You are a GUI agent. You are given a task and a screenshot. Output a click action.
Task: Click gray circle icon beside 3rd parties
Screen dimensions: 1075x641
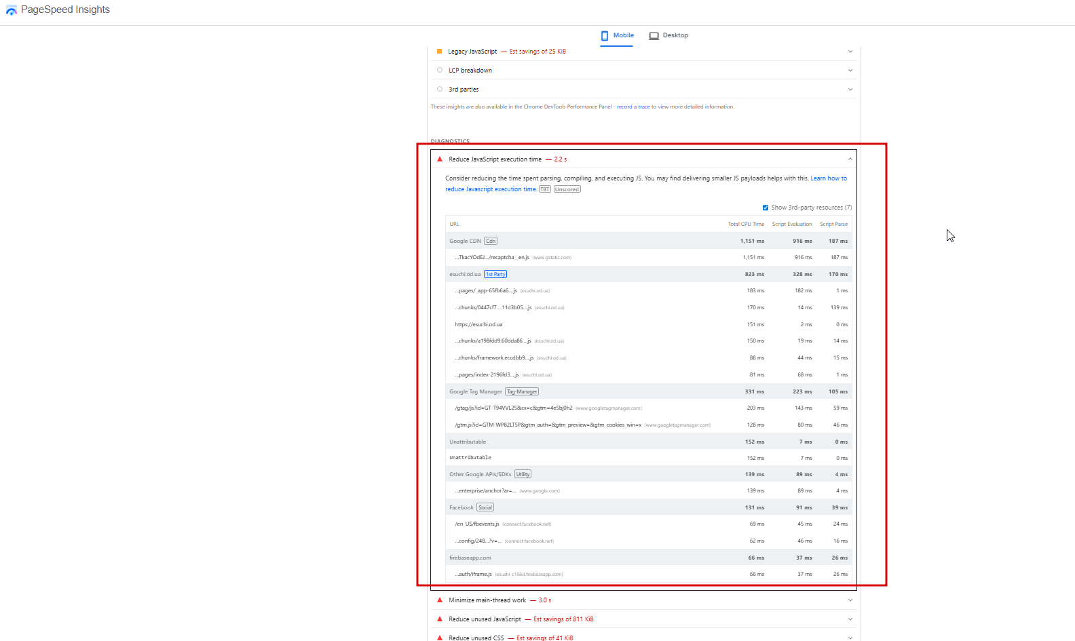[x=440, y=89]
